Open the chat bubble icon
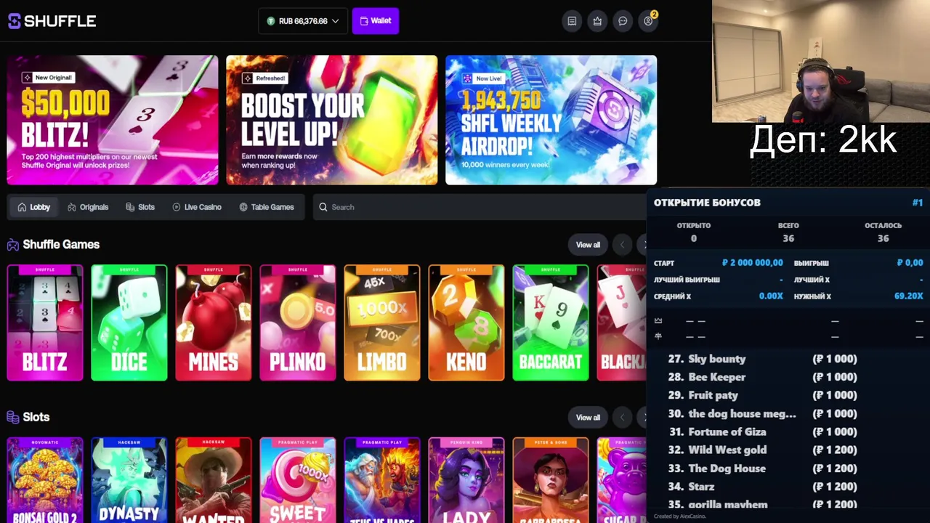The width and height of the screenshot is (930, 523). point(623,21)
